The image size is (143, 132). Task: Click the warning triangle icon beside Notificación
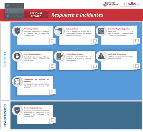[x=101, y=56]
